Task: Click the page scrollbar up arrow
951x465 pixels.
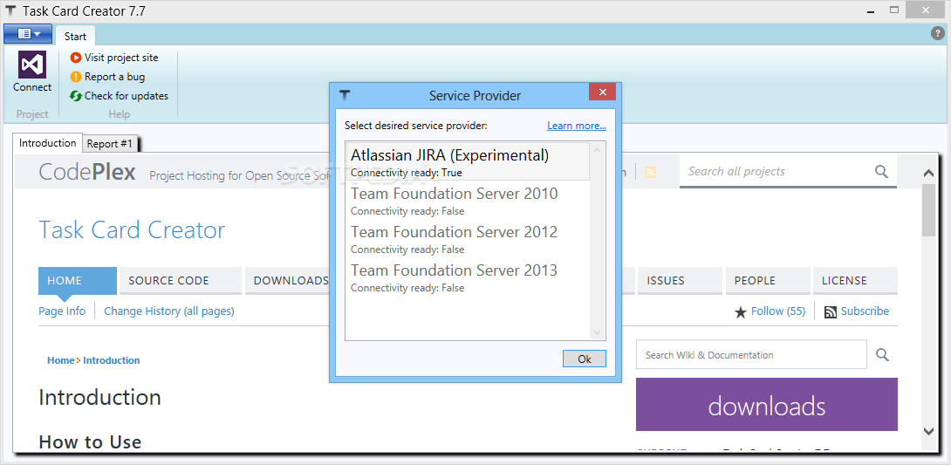Action: coord(928,174)
